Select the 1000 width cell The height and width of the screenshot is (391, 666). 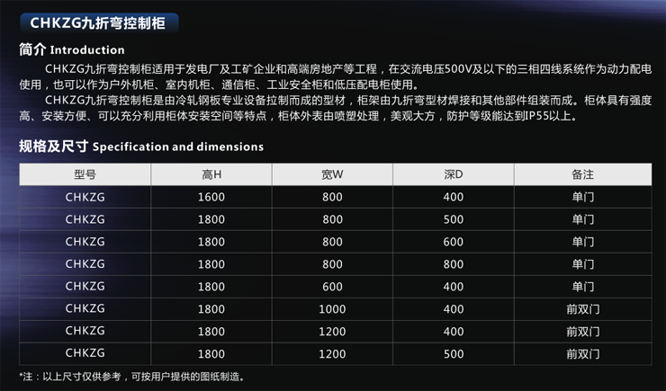[x=332, y=308]
